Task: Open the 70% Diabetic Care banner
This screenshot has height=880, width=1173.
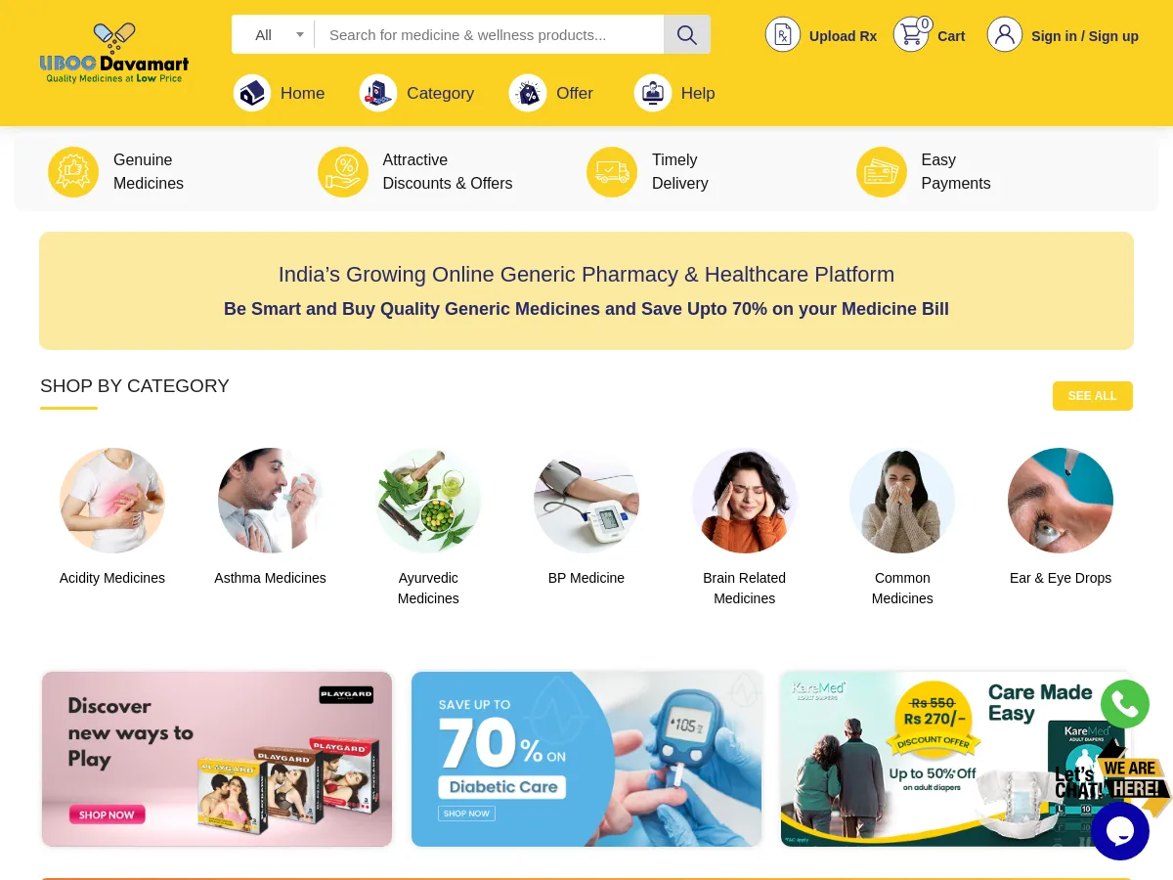Action: click(586, 759)
